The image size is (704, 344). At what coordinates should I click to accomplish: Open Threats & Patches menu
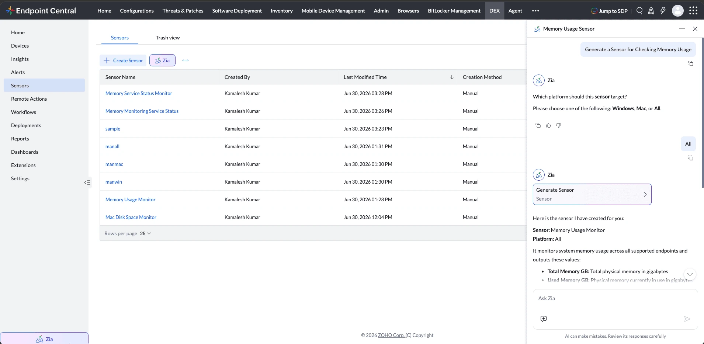pos(183,11)
